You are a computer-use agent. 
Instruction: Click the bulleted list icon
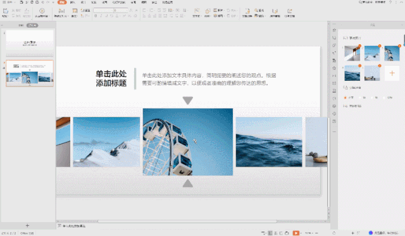point(144,10)
